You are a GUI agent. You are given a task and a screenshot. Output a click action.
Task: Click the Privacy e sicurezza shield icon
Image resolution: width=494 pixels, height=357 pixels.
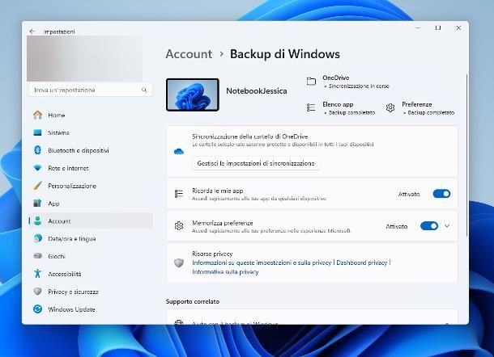click(x=37, y=292)
